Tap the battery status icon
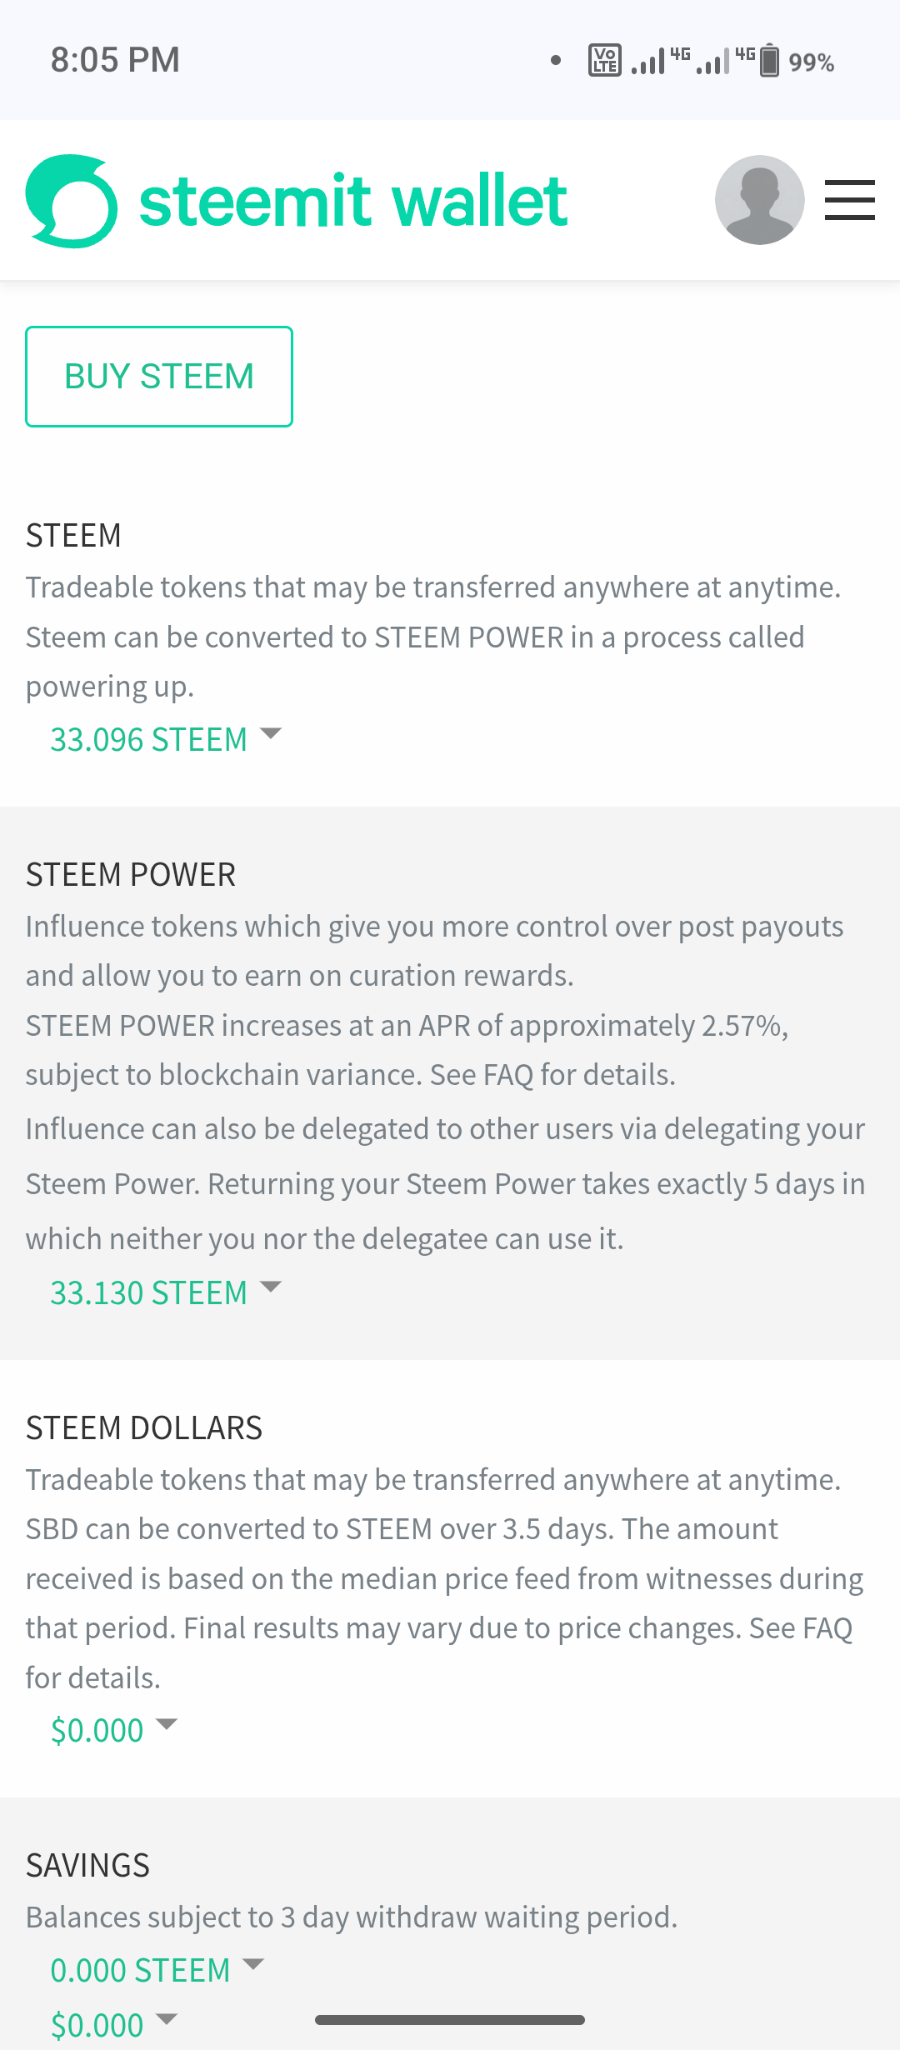900x2050 pixels. click(x=770, y=60)
